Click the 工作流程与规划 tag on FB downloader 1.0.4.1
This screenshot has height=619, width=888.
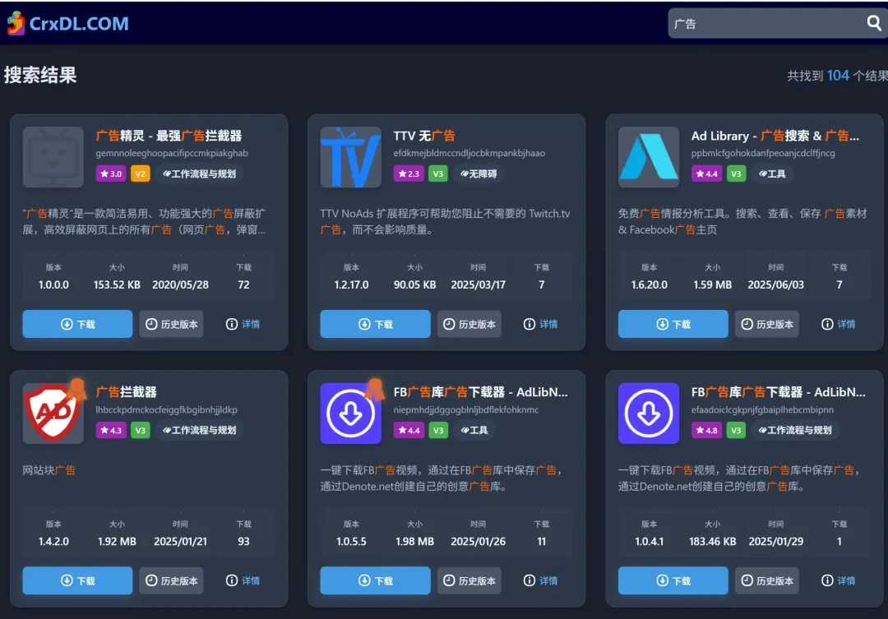coord(795,431)
